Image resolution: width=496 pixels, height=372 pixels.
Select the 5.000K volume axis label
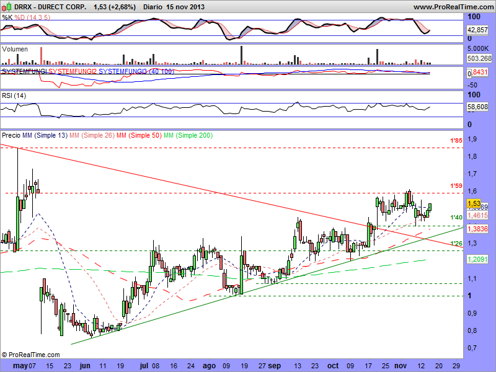[x=477, y=48]
